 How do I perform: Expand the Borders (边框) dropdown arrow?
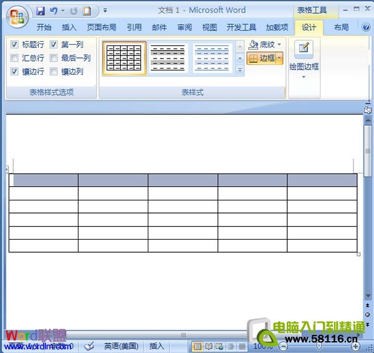pos(279,58)
